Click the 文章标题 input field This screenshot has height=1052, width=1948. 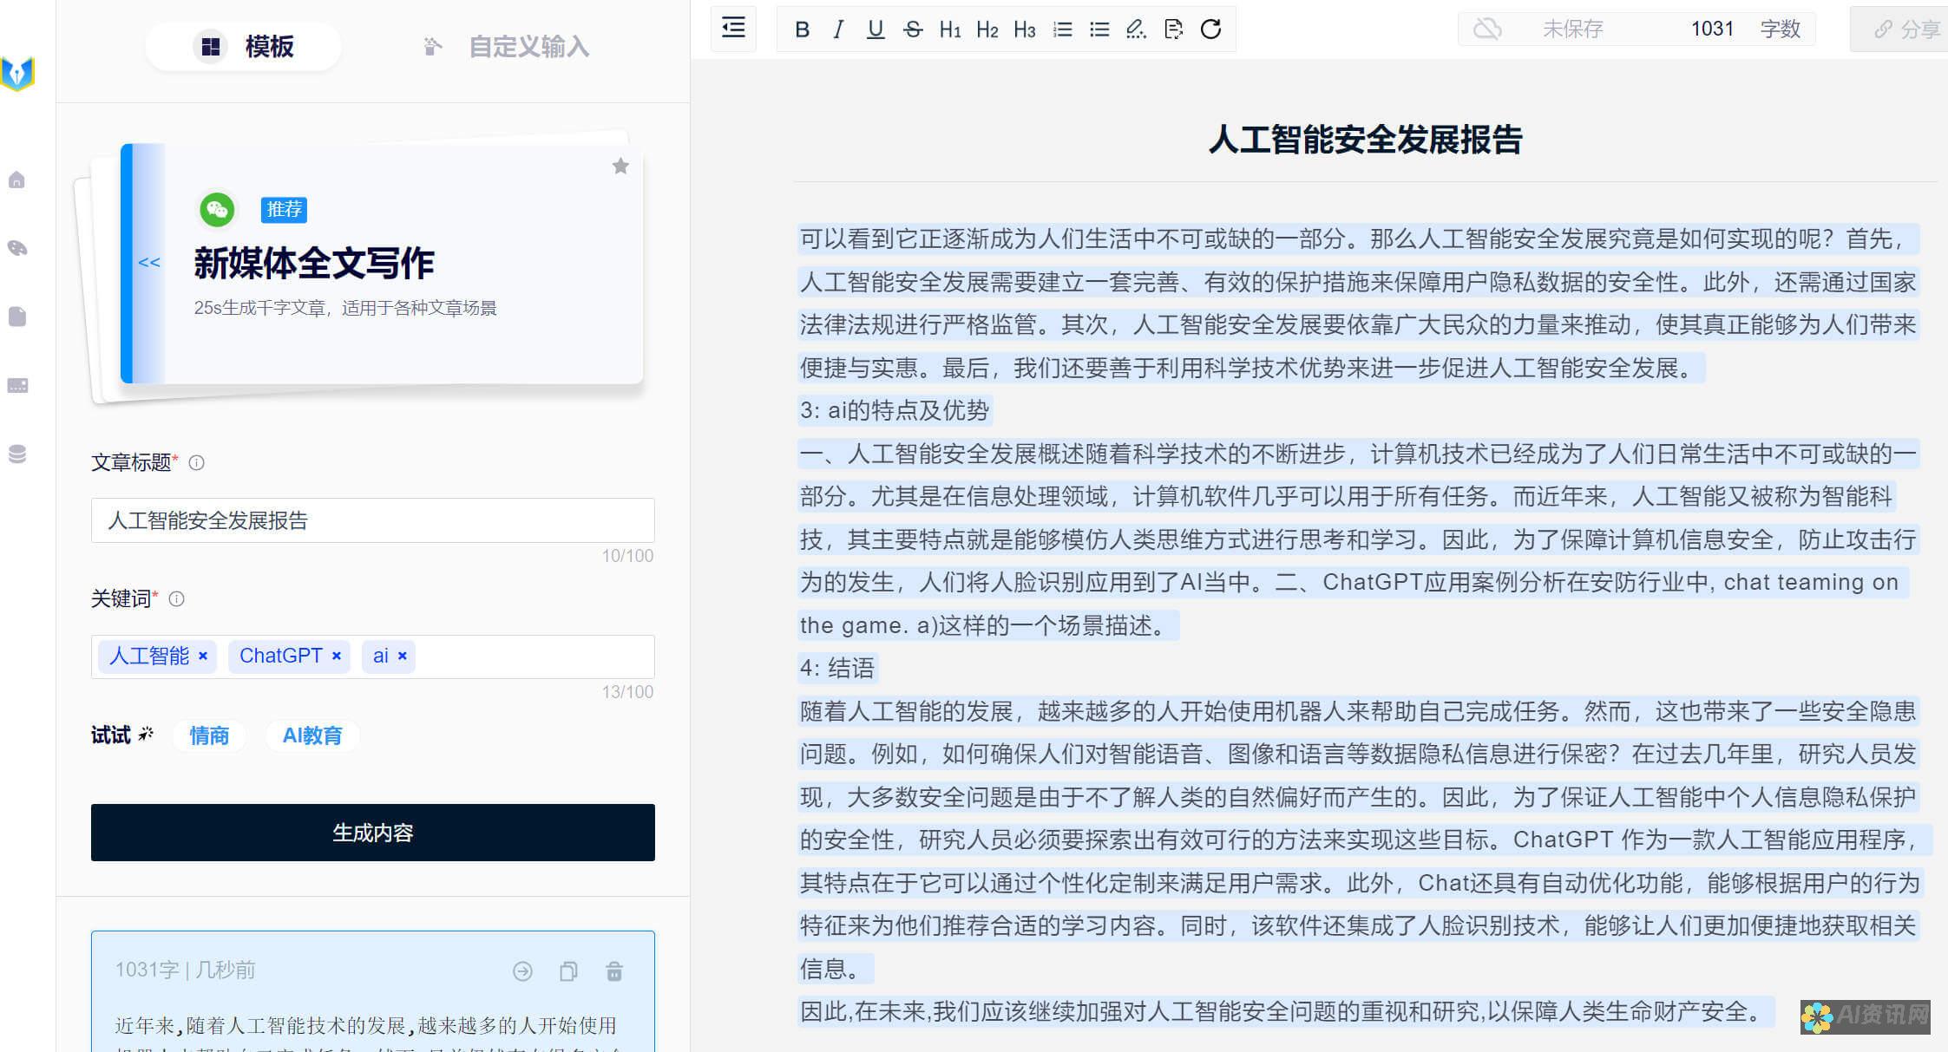[373, 520]
